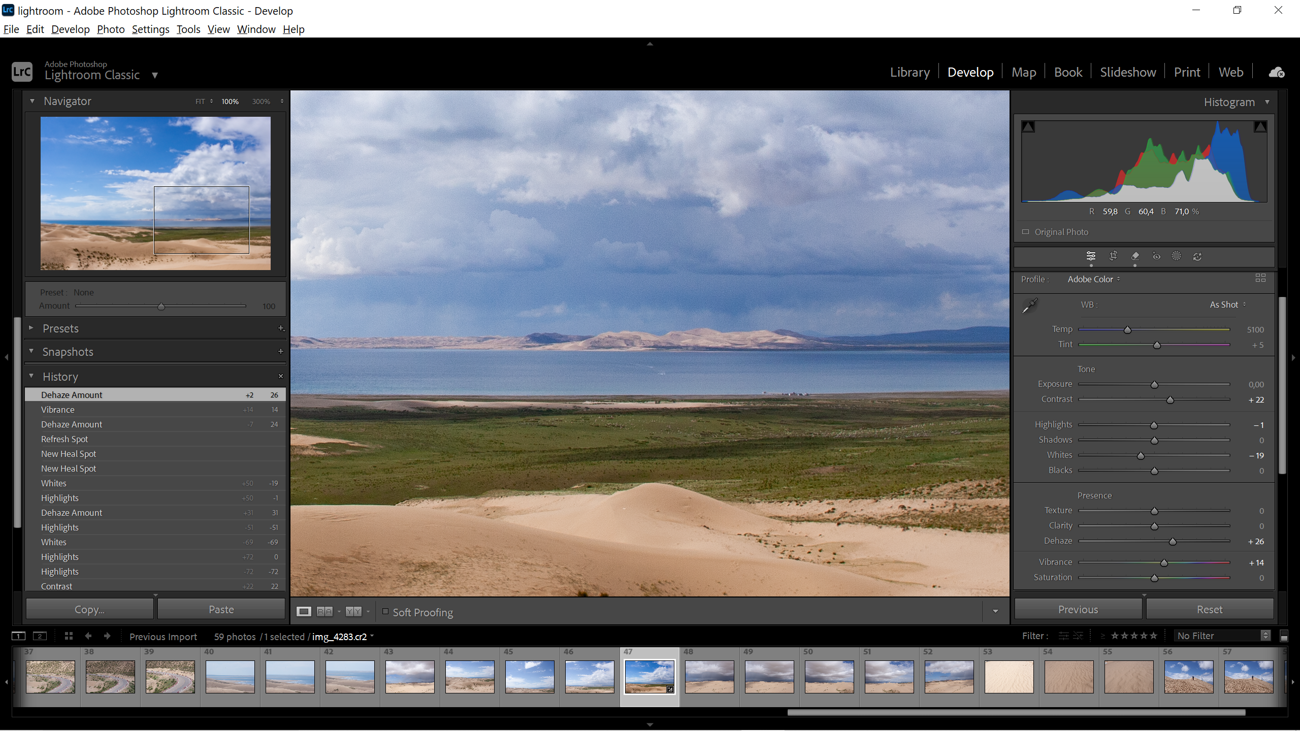
Task: Select the Healing eraser tool
Action: click(1135, 256)
